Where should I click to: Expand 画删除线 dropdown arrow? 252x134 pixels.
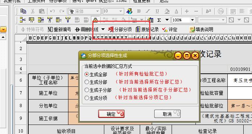(x=103, y=29)
